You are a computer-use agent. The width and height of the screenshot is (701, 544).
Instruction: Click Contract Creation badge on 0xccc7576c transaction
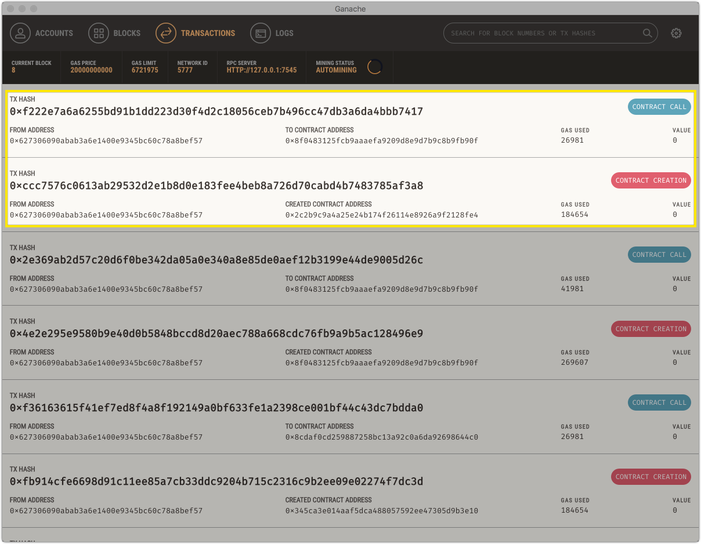click(651, 180)
